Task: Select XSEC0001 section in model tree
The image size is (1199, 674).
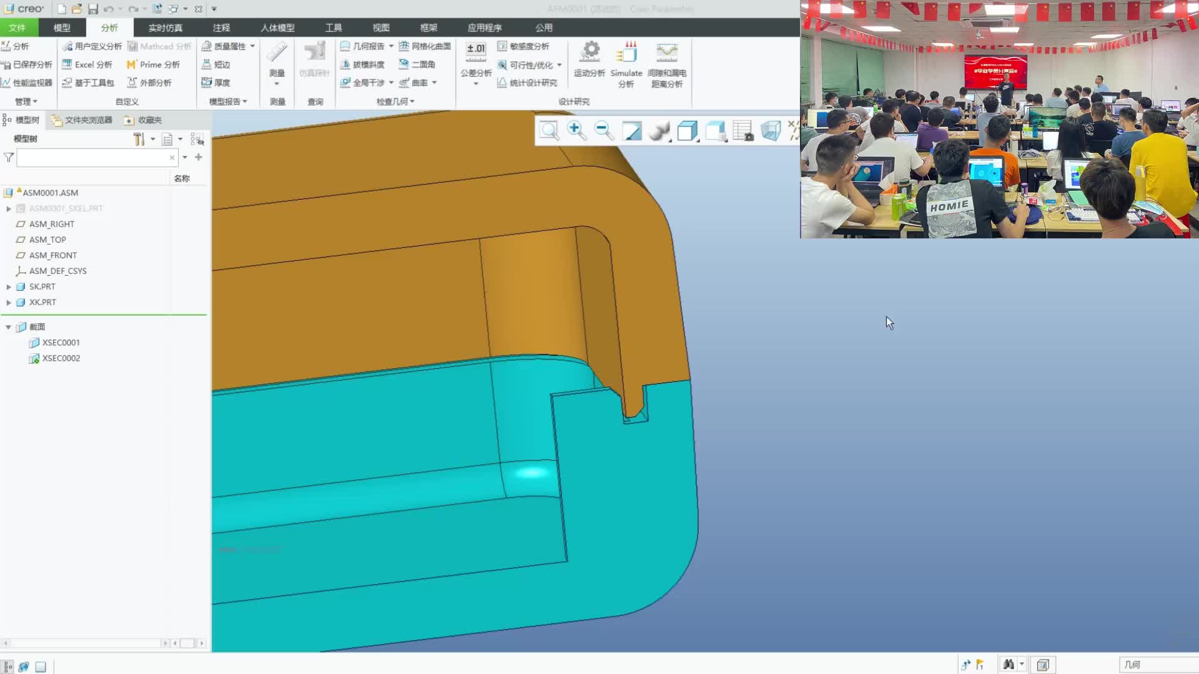Action: (x=61, y=343)
